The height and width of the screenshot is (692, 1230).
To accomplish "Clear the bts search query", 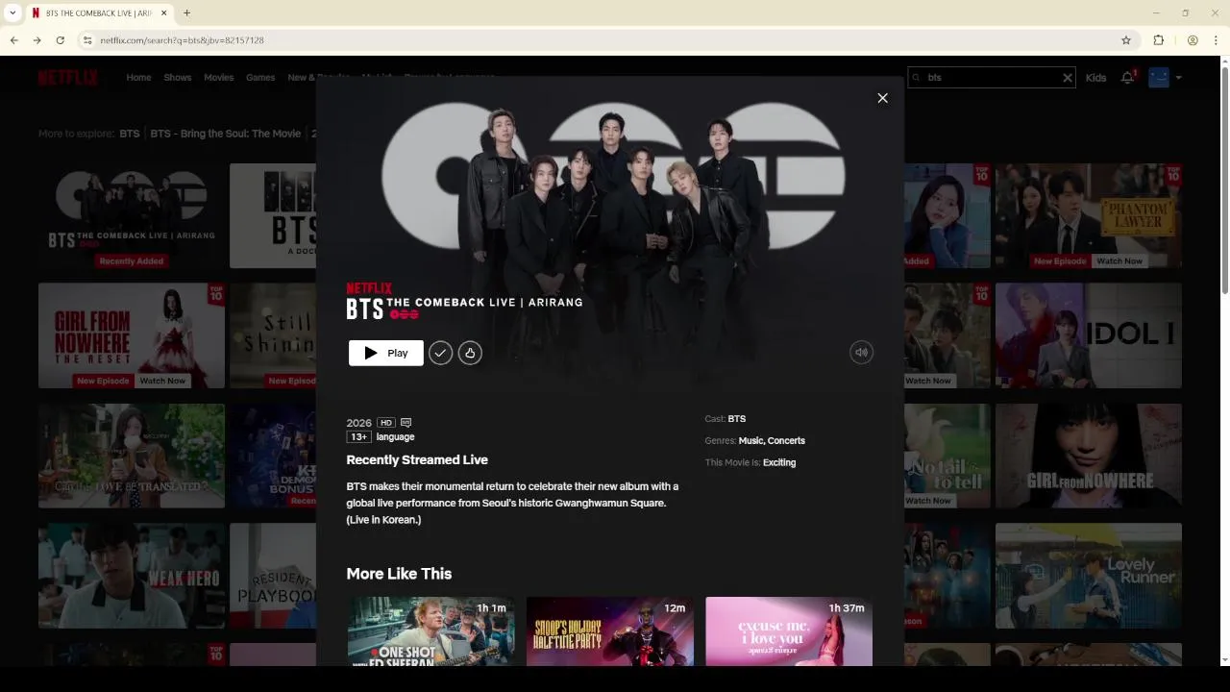I will tap(1067, 78).
